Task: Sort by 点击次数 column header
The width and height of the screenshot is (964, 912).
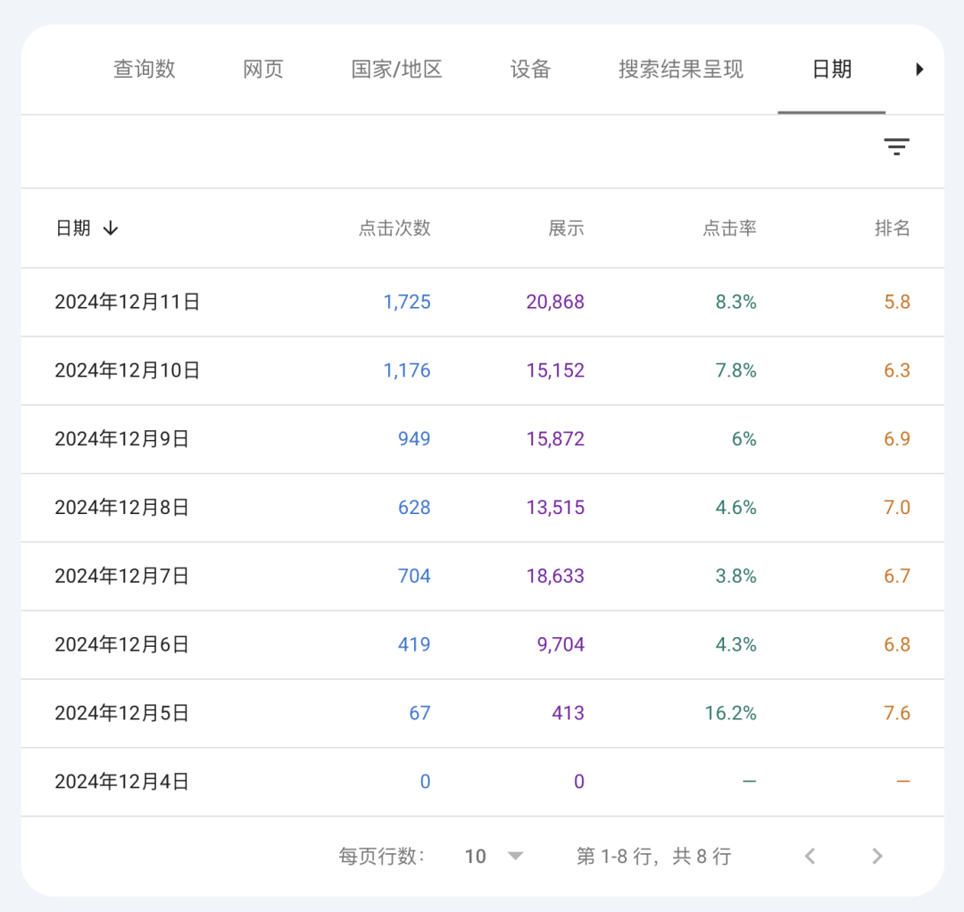Action: (x=395, y=228)
